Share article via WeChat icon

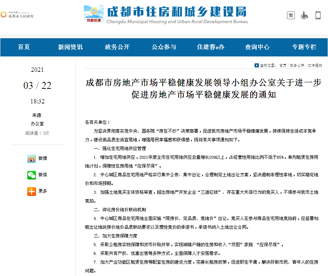32,175
